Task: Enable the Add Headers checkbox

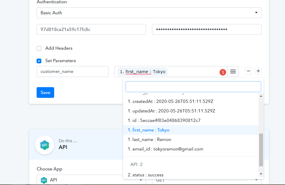Action: click(x=39, y=48)
